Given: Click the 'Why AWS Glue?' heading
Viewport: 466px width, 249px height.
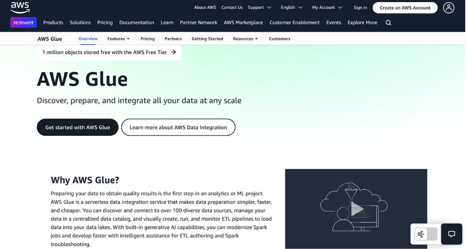Looking at the screenshot, I should pyautogui.click(x=85, y=180).
